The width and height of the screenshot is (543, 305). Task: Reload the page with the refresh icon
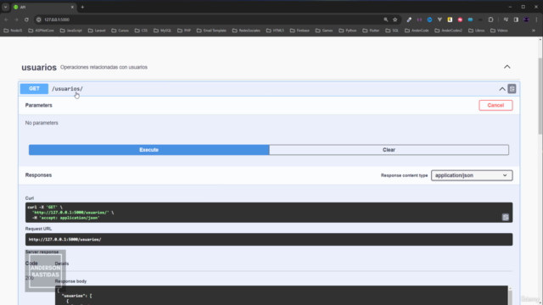[x=26, y=19]
